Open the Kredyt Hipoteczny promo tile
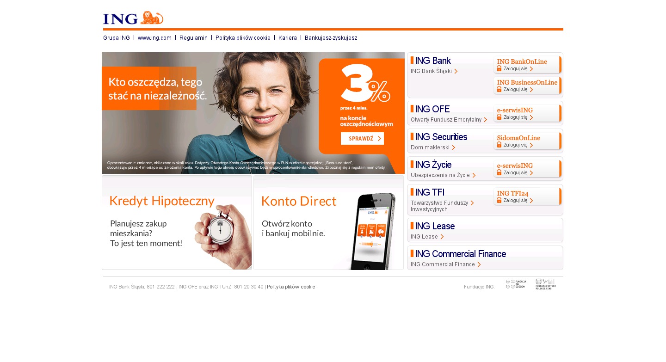666x362 pixels. pyautogui.click(x=177, y=222)
